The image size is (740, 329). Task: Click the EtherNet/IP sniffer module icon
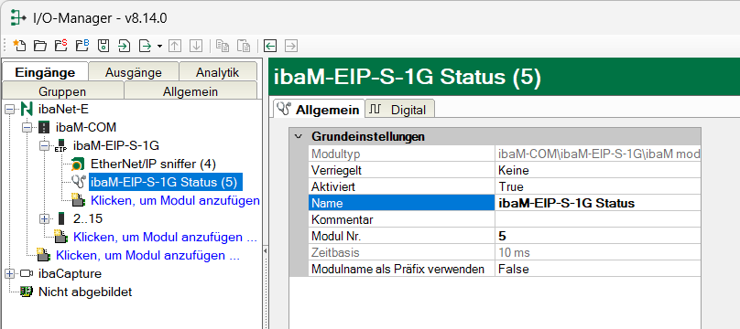79,164
